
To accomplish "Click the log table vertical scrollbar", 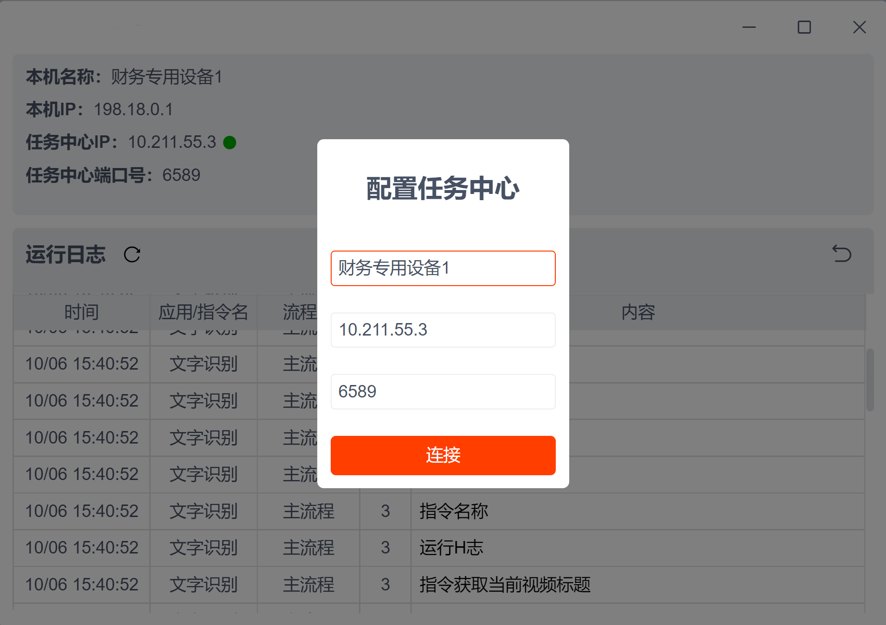I will 870,379.
